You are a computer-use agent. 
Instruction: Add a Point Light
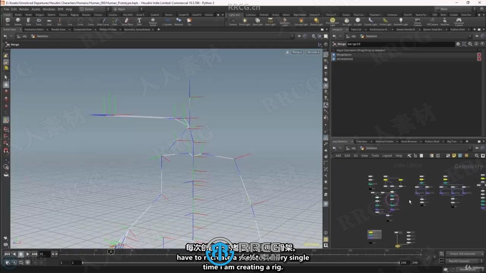coord(245,22)
